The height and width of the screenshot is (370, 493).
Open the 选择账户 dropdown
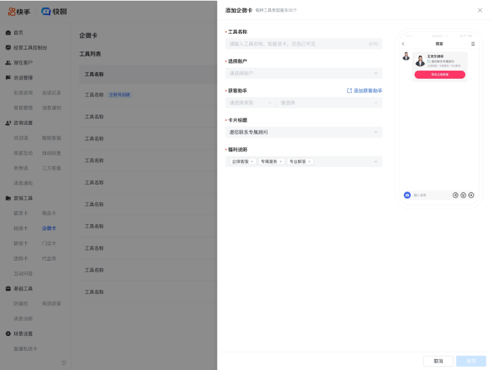(304, 73)
